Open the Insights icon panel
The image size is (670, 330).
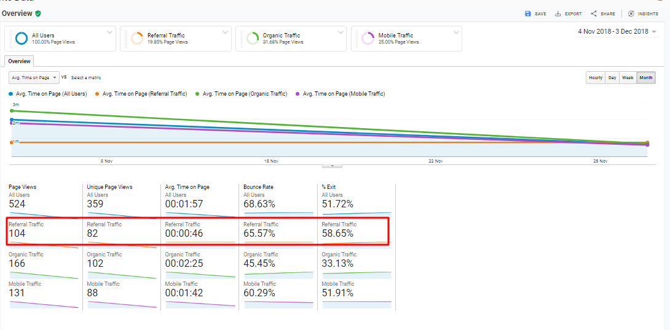point(631,13)
